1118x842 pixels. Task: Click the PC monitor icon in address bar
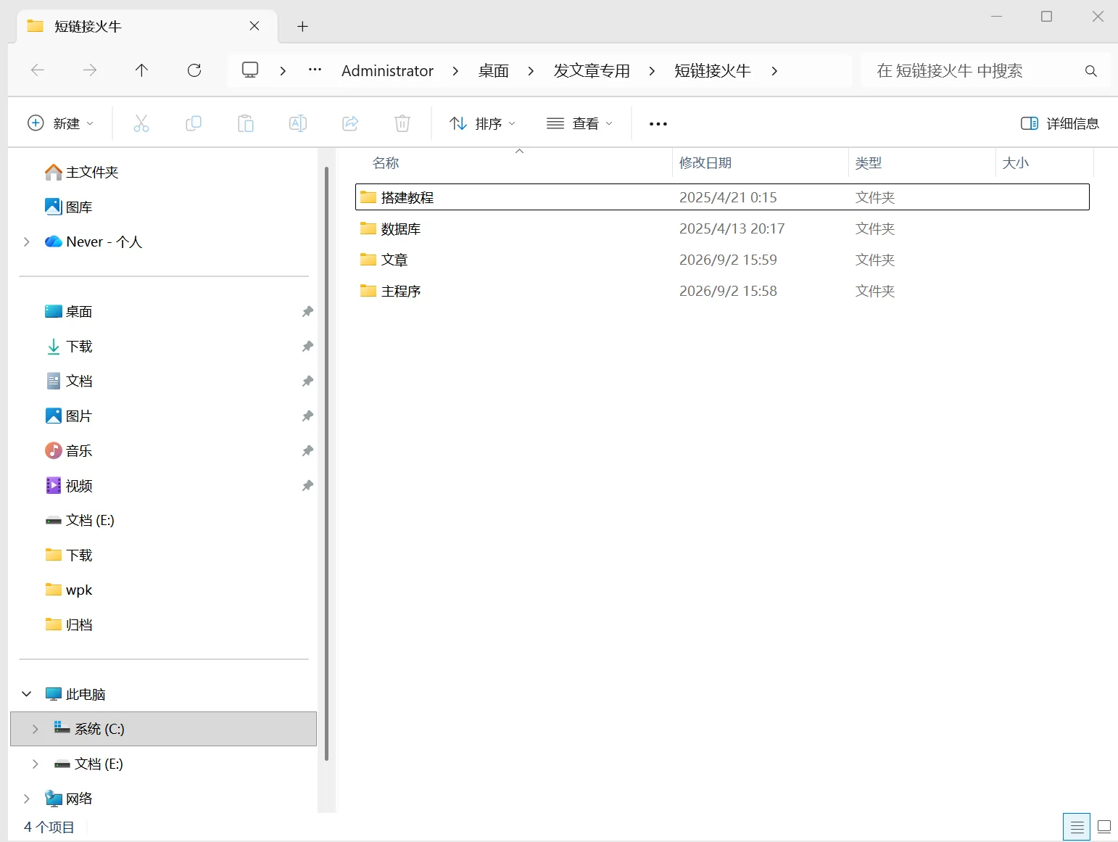(250, 70)
